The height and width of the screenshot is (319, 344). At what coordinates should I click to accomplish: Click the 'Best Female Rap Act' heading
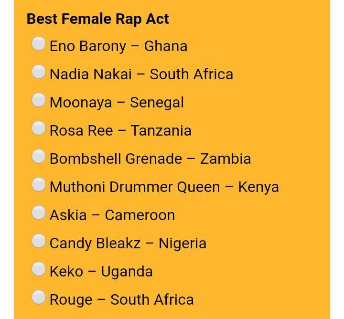pyautogui.click(x=97, y=19)
